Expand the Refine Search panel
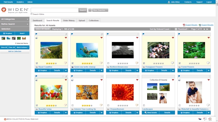The image size is (218, 122). (15, 24)
